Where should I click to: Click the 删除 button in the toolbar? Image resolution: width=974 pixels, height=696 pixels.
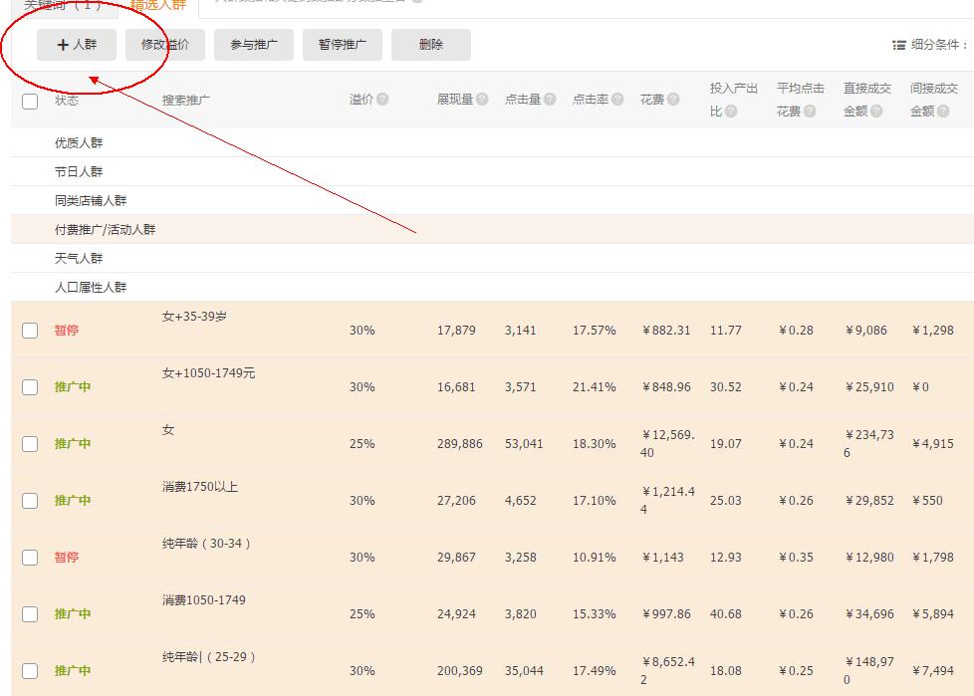[430, 44]
